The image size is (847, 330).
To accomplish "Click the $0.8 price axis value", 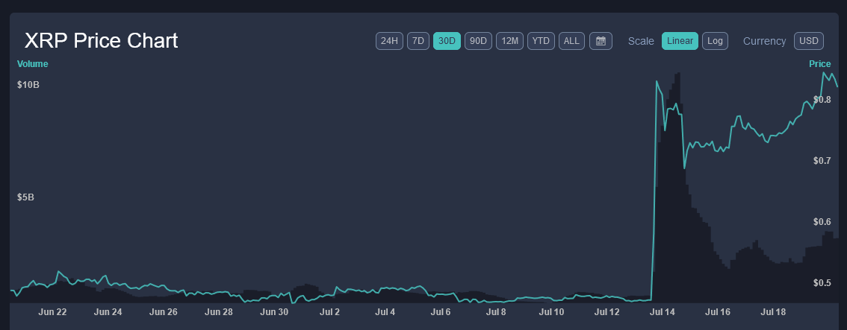I will (x=822, y=100).
